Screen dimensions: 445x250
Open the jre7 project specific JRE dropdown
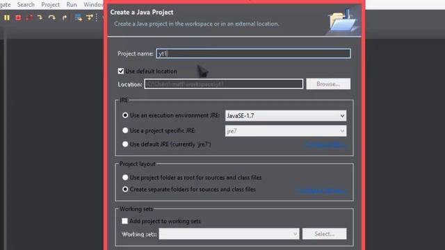click(286, 131)
